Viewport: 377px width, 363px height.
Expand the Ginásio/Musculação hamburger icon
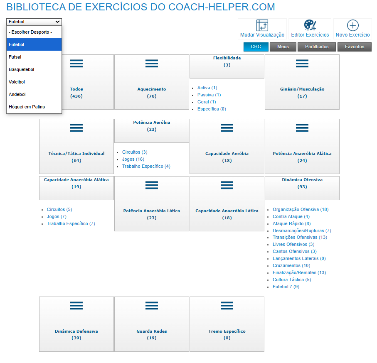[302, 64]
